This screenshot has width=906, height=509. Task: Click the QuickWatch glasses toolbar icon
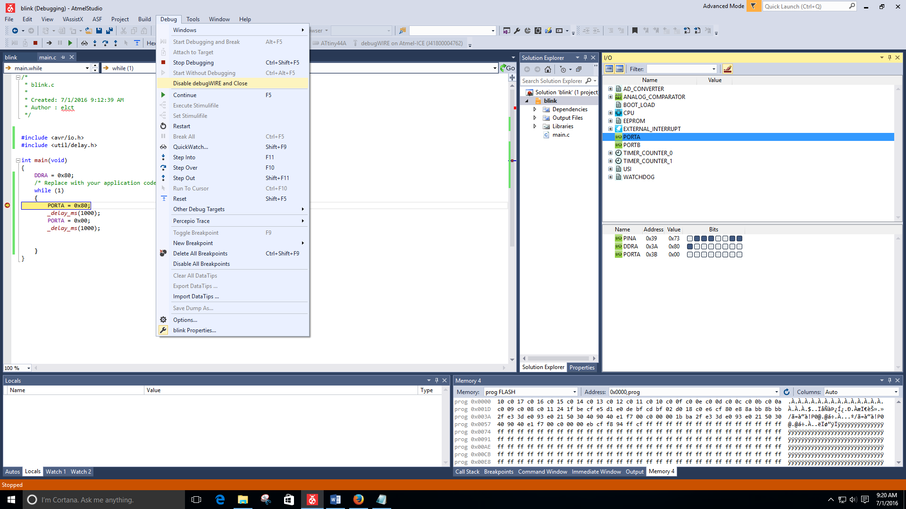click(84, 43)
